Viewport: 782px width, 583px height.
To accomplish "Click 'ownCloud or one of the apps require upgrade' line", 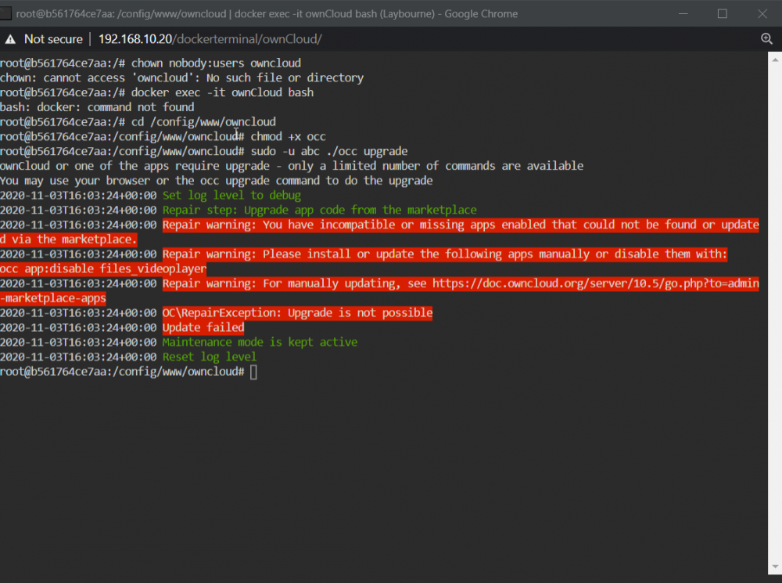I will tap(292, 166).
